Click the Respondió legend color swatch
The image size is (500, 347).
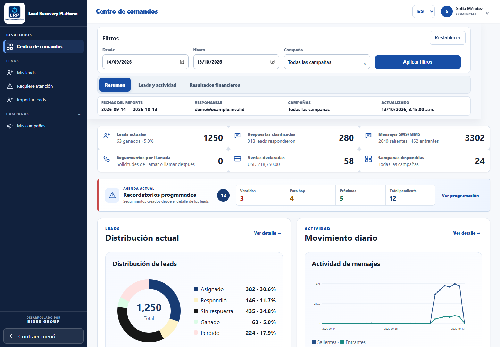pyautogui.click(x=196, y=300)
